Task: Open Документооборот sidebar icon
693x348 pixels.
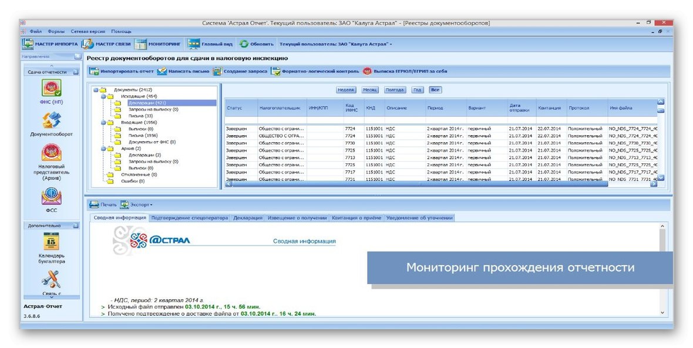Action: pos(51,124)
